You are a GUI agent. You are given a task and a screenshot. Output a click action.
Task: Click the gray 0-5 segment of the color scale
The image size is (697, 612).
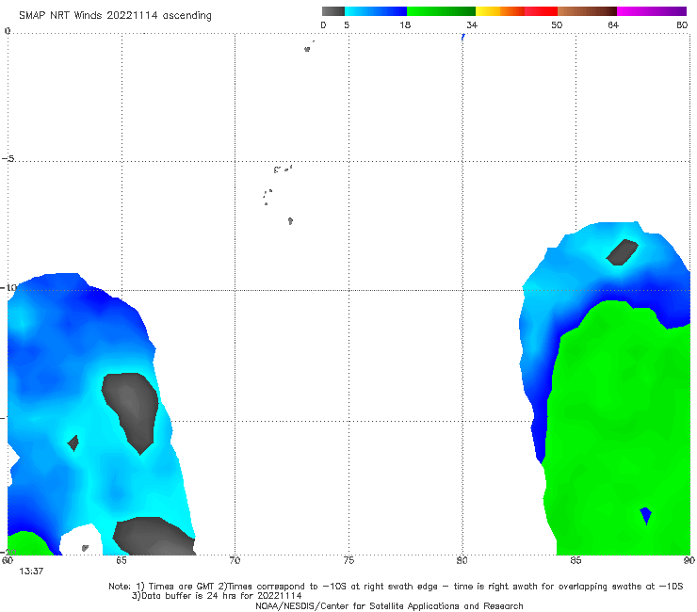click(333, 11)
